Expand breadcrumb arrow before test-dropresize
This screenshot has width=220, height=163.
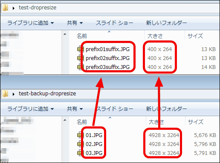click(14, 8)
